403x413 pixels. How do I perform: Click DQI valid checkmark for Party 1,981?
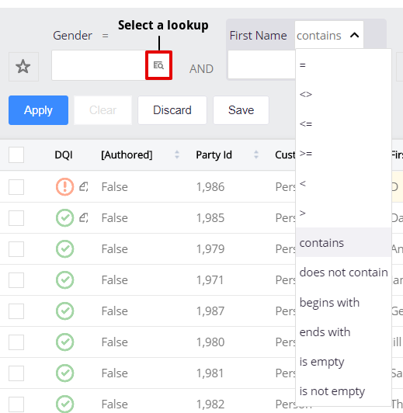point(64,373)
